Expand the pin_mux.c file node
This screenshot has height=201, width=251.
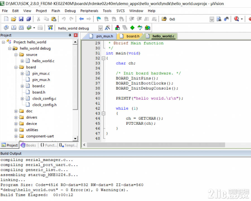[x=22, y=74]
